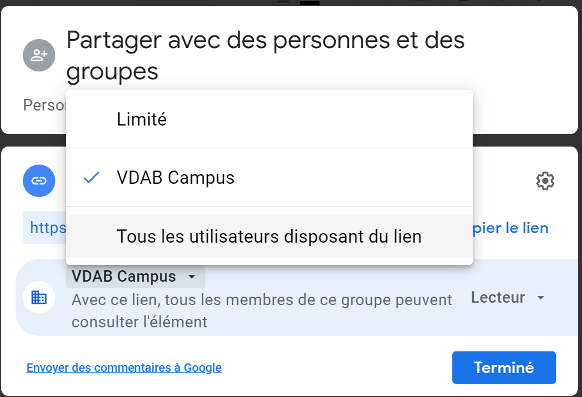Click the small arrow next to Lecteur

tap(541, 298)
